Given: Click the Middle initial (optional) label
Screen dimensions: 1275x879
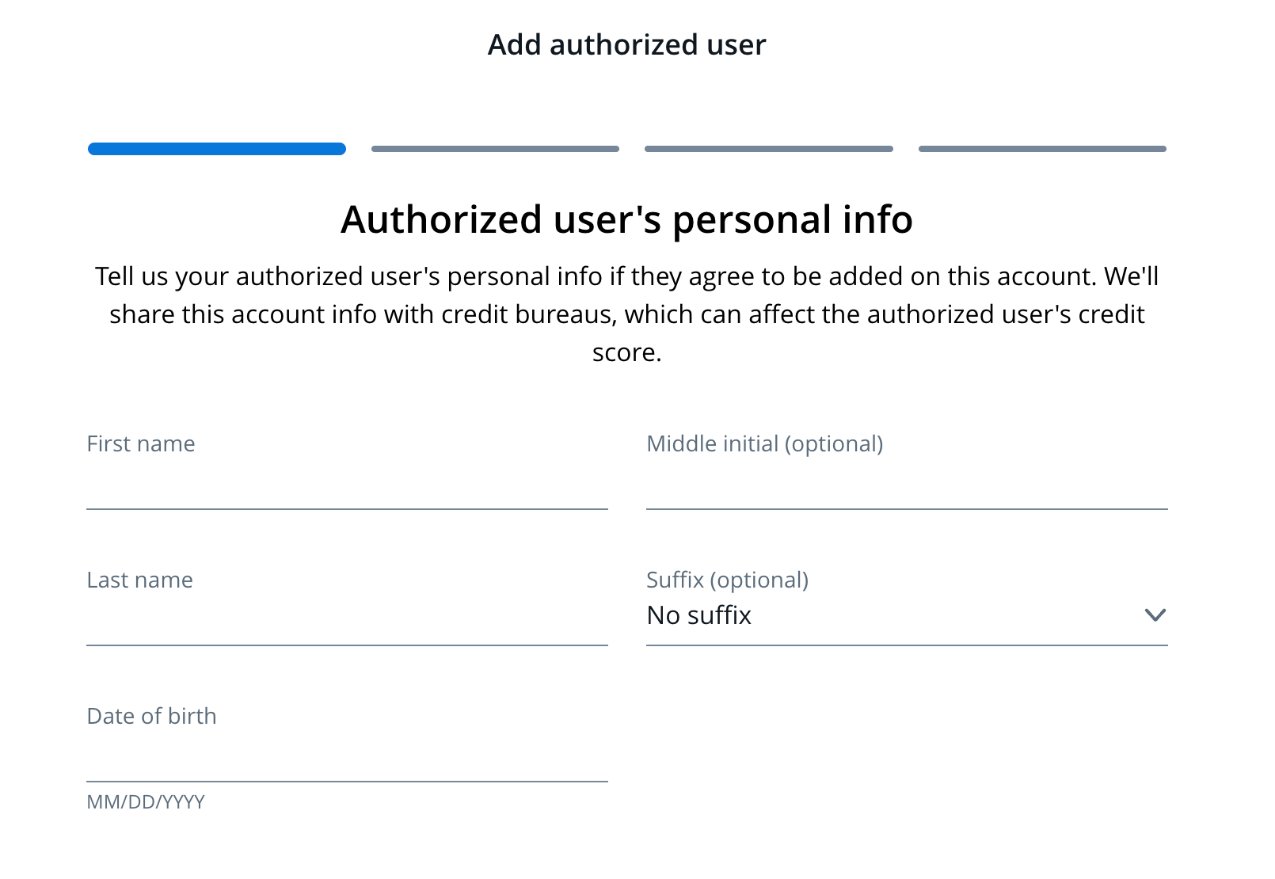Looking at the screenshot, I should pyautogui.click(x=765, y=443).
